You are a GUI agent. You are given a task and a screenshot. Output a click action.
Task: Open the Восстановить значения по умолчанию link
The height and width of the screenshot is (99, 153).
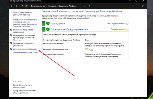coord(24,44)
